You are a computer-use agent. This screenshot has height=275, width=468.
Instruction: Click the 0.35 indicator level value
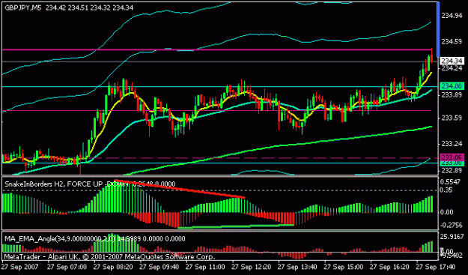[x=447, y=190]
